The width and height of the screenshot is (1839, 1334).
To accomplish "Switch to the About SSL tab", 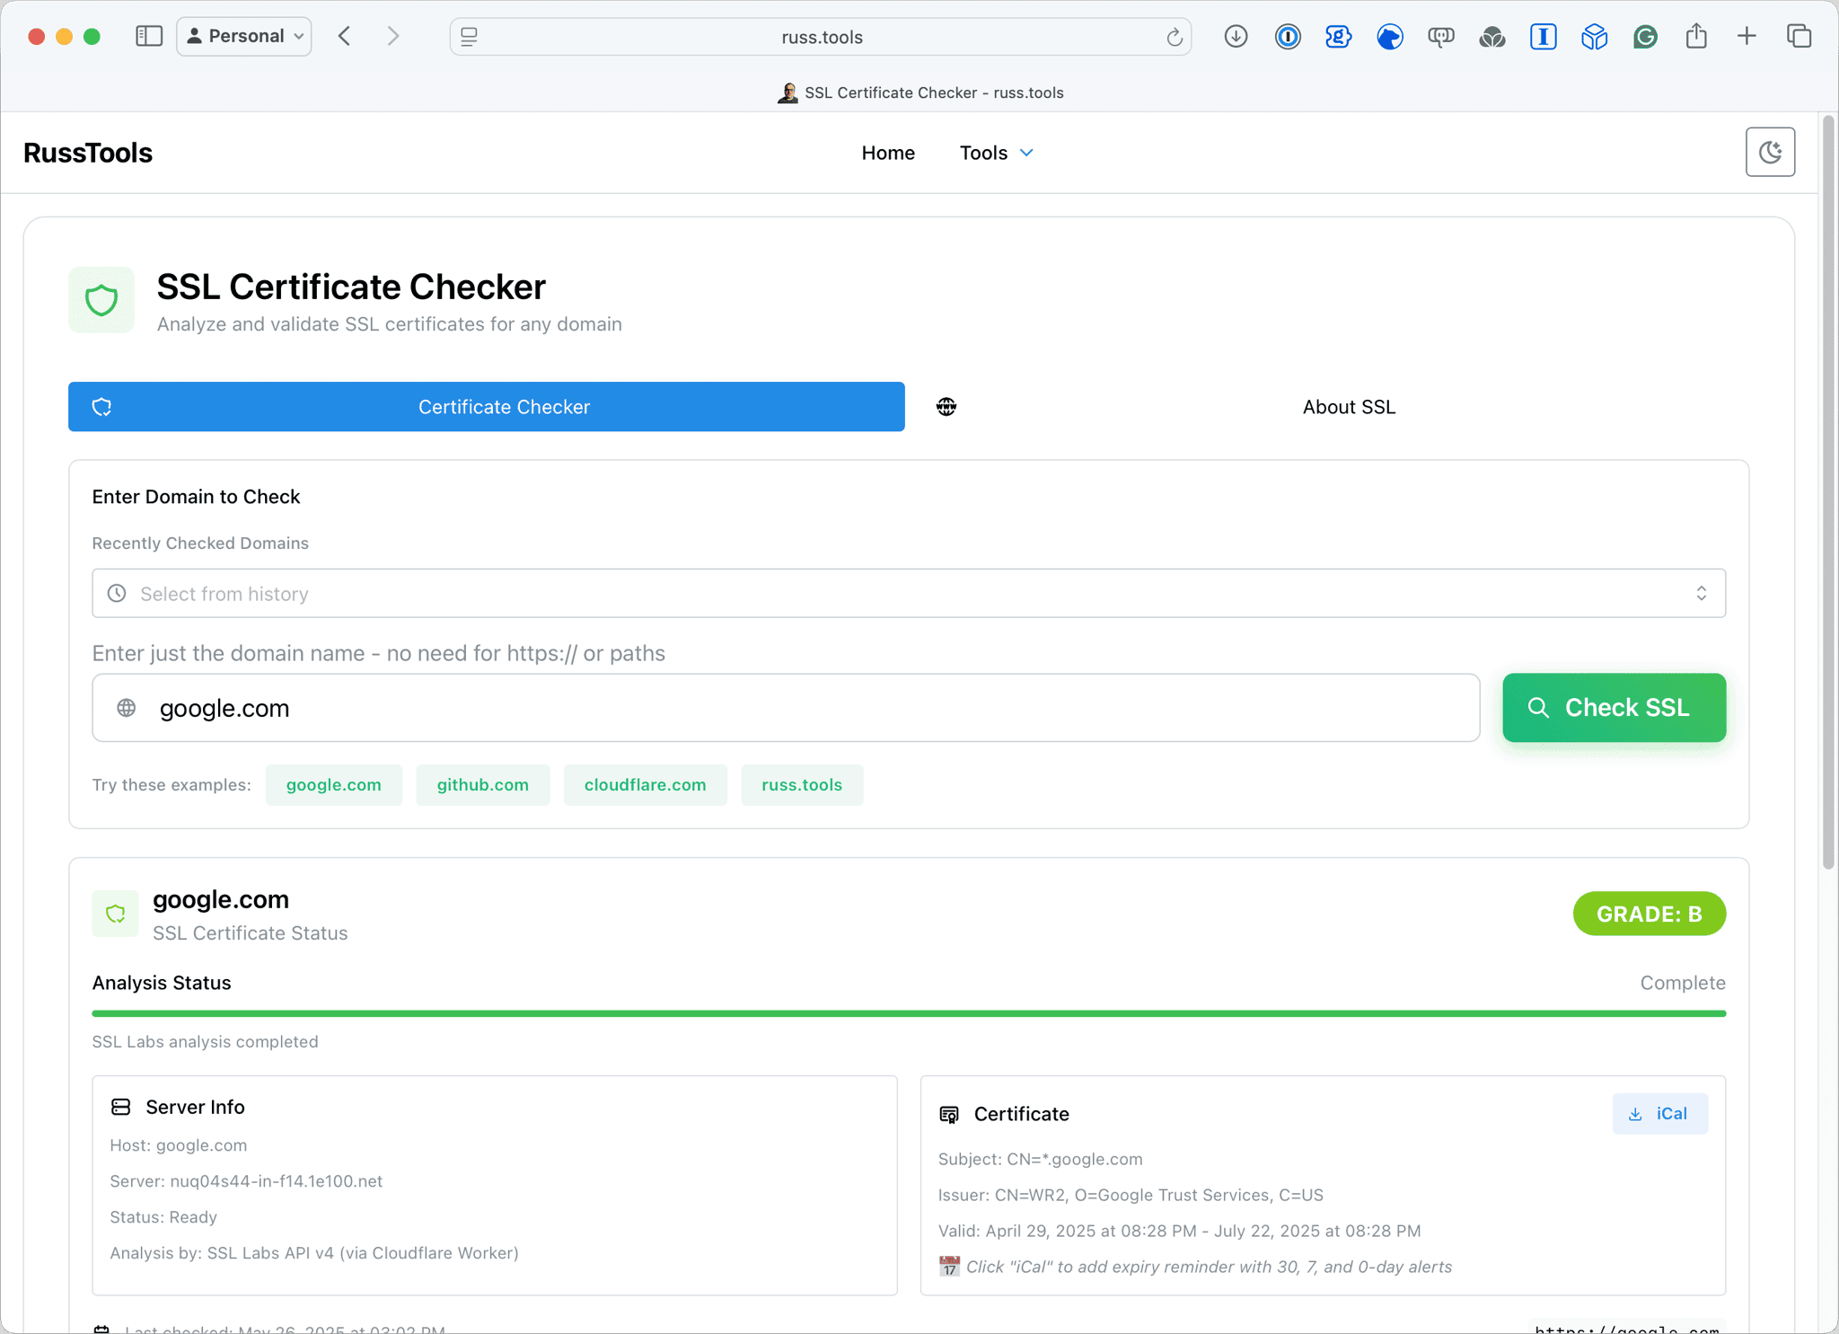I will 1348,407.
